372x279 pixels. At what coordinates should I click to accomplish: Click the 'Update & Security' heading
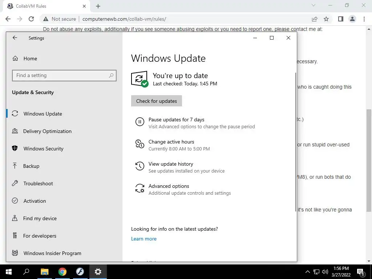(33, 92)
